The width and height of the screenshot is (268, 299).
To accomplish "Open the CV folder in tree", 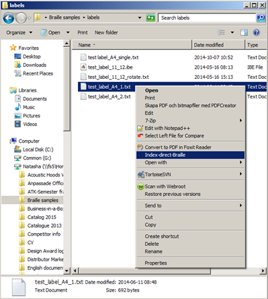I will click(30, 242).
